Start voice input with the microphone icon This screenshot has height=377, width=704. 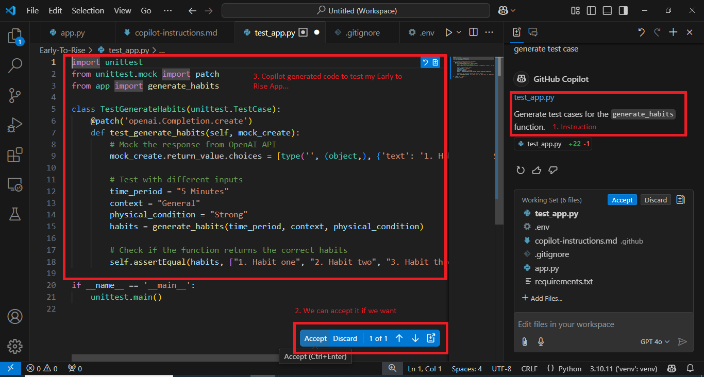[x=541, y=341]
